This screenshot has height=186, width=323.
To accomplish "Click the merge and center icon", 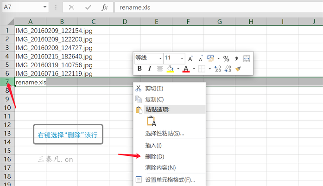I will [x=247, y=58].
